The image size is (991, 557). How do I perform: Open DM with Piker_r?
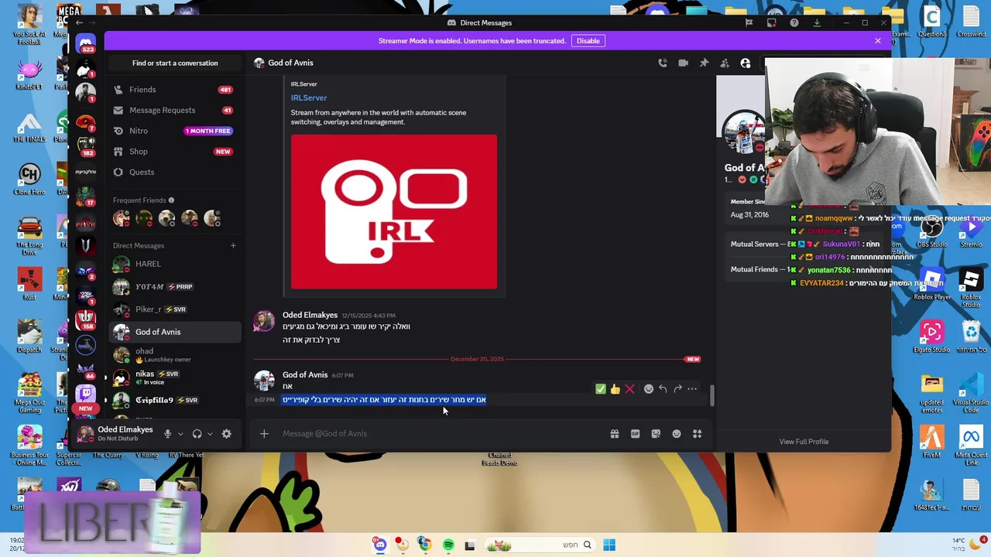175,309
